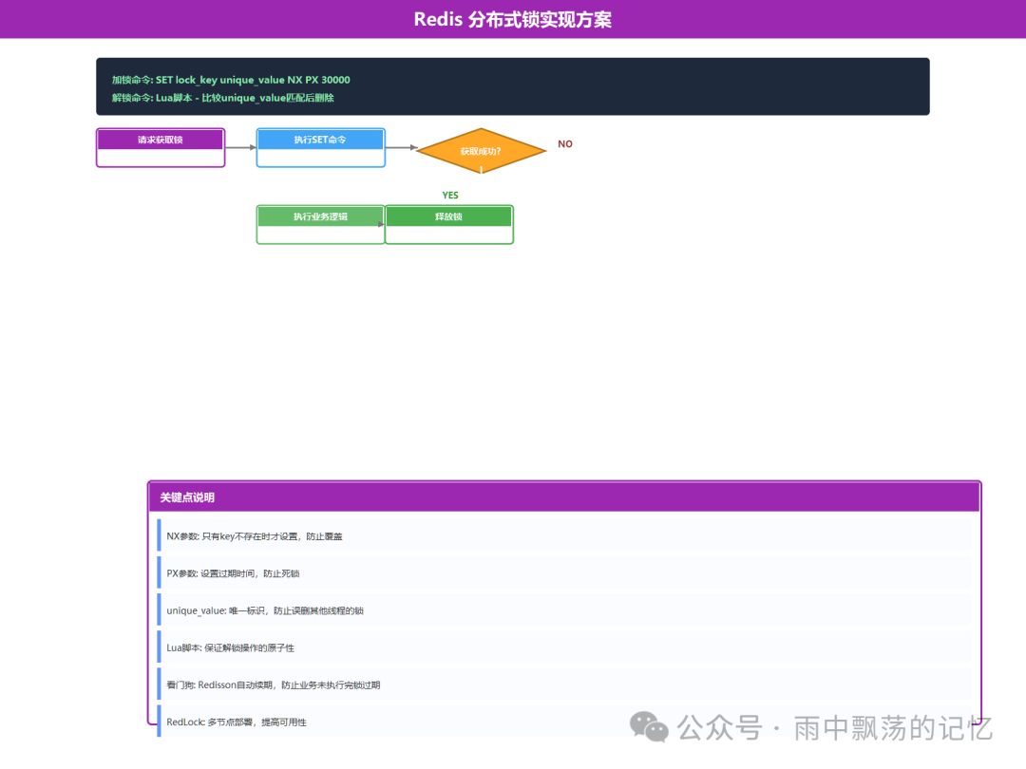
Task: Expand the 看门狗 Redisson explanation row
Action: tap(563, 685)
